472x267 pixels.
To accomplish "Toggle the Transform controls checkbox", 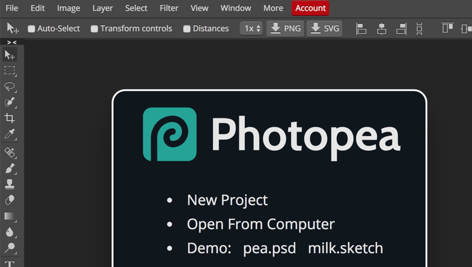I will (x=94, y=29).
